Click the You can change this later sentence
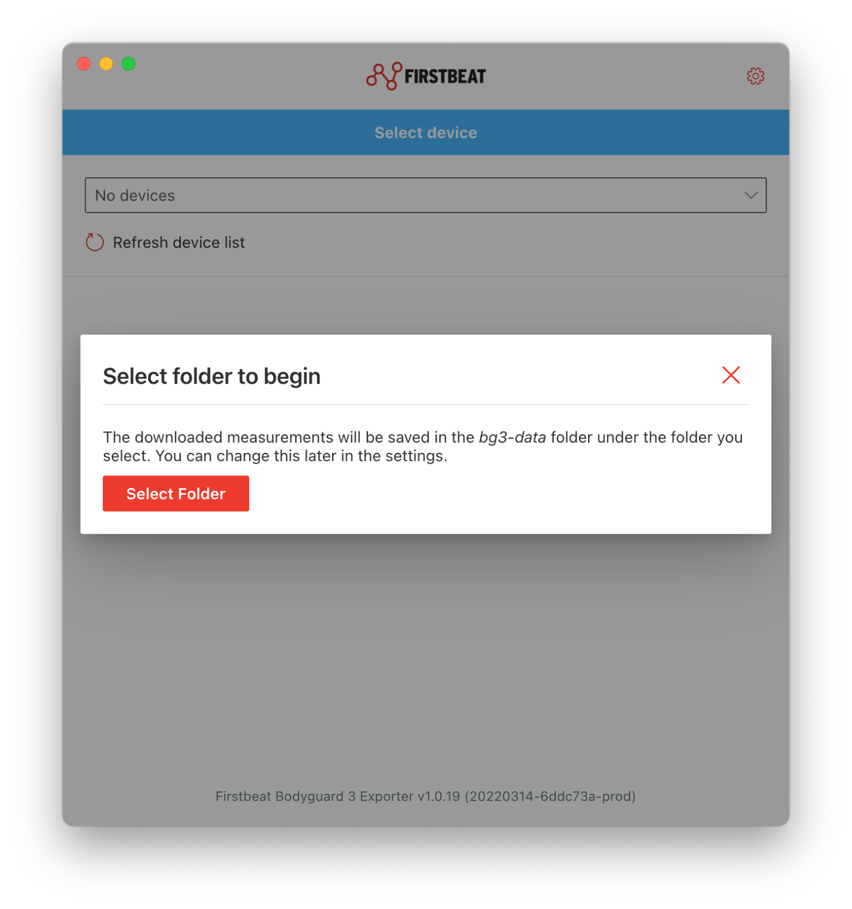Screen dimensions: 852x909 pos(301,456)
